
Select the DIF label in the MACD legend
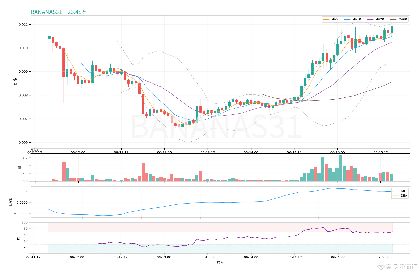click(403, 191)
